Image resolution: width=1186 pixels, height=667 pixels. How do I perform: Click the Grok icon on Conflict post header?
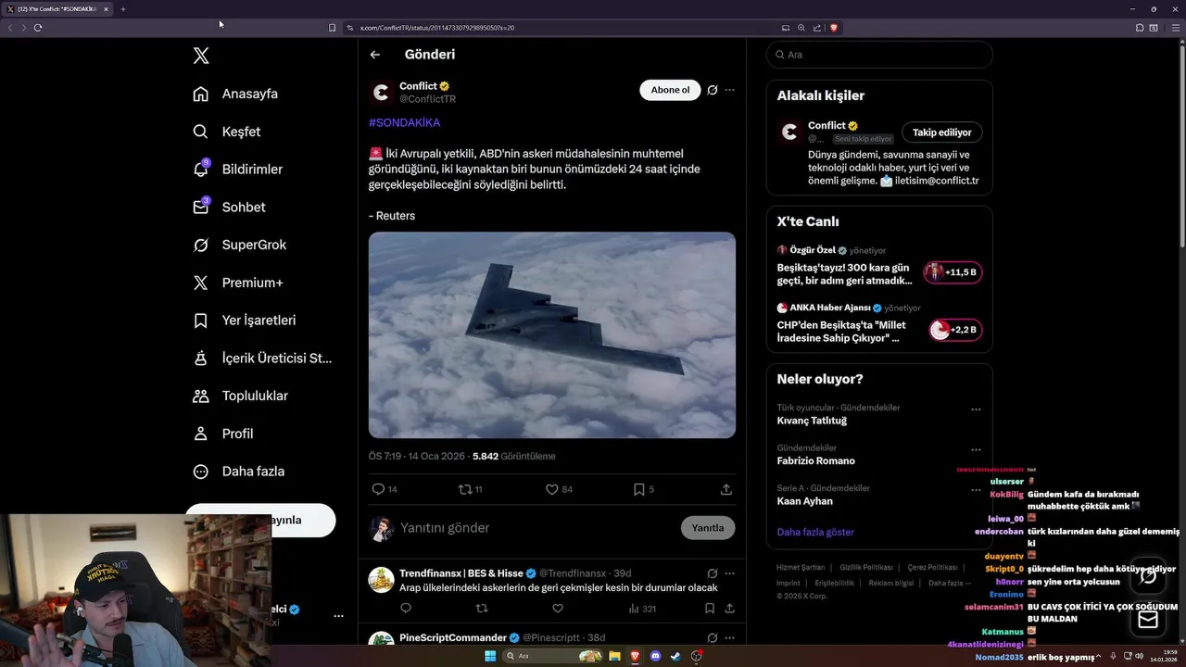(x=713, y=90)
